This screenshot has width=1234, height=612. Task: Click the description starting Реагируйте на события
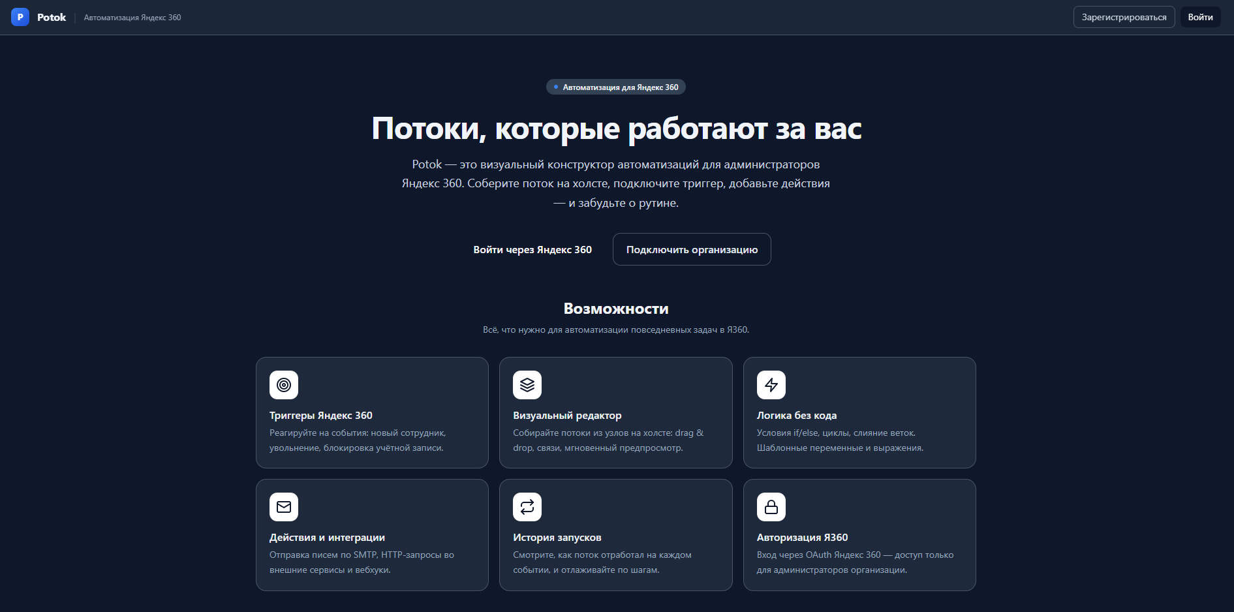point(358,440)
